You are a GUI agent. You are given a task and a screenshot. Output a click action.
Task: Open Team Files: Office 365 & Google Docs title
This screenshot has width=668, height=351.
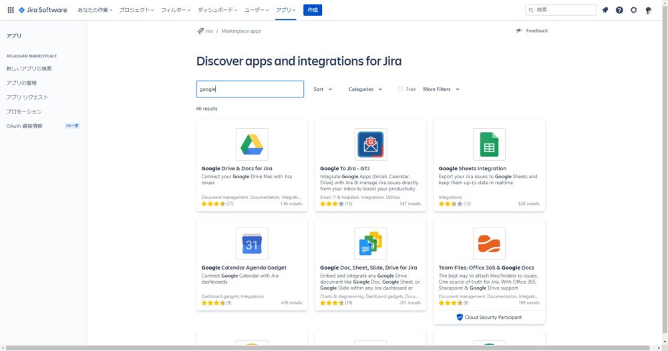point(486,268)
